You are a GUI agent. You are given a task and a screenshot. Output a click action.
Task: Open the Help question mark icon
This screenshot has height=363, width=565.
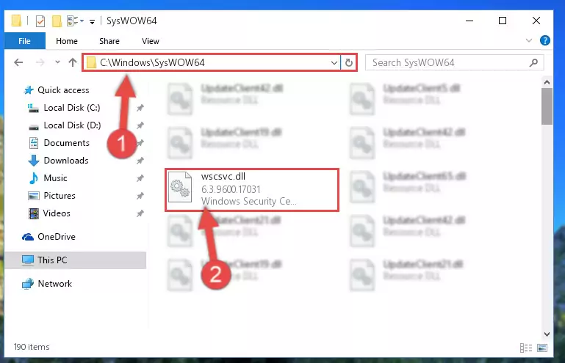545,40
